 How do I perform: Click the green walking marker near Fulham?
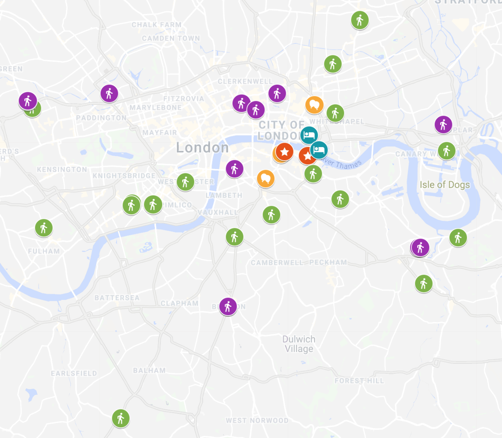44,228
